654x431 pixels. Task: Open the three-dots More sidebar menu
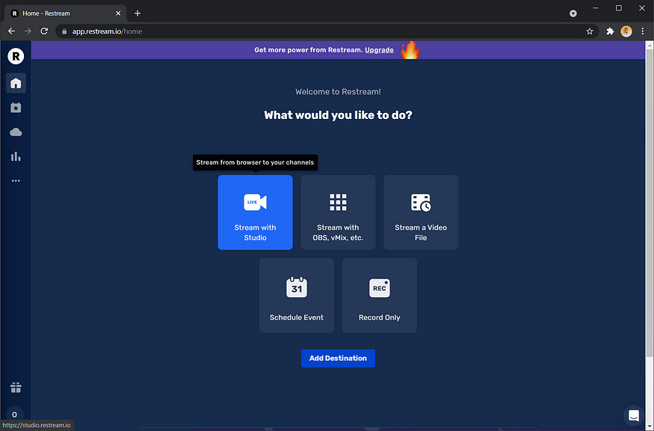point(16,181)
